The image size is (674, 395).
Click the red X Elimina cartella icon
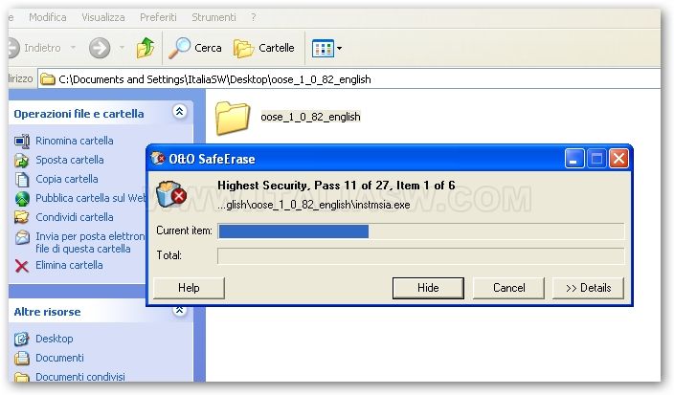click(x=21, y=266)
